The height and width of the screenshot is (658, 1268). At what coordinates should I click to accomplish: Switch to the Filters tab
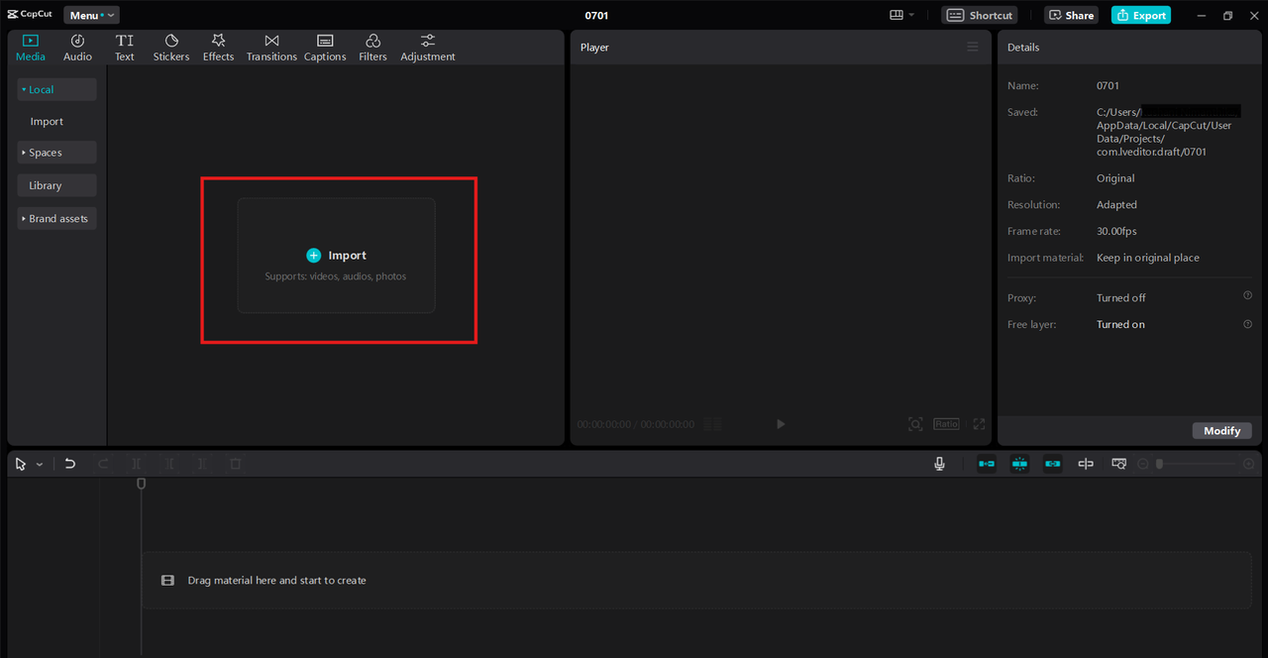click(372, 48)
